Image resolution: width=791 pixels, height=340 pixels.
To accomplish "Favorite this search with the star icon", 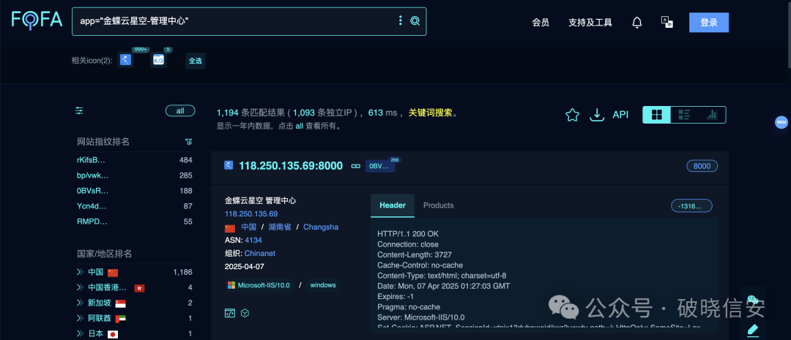I will pos(572,115).
